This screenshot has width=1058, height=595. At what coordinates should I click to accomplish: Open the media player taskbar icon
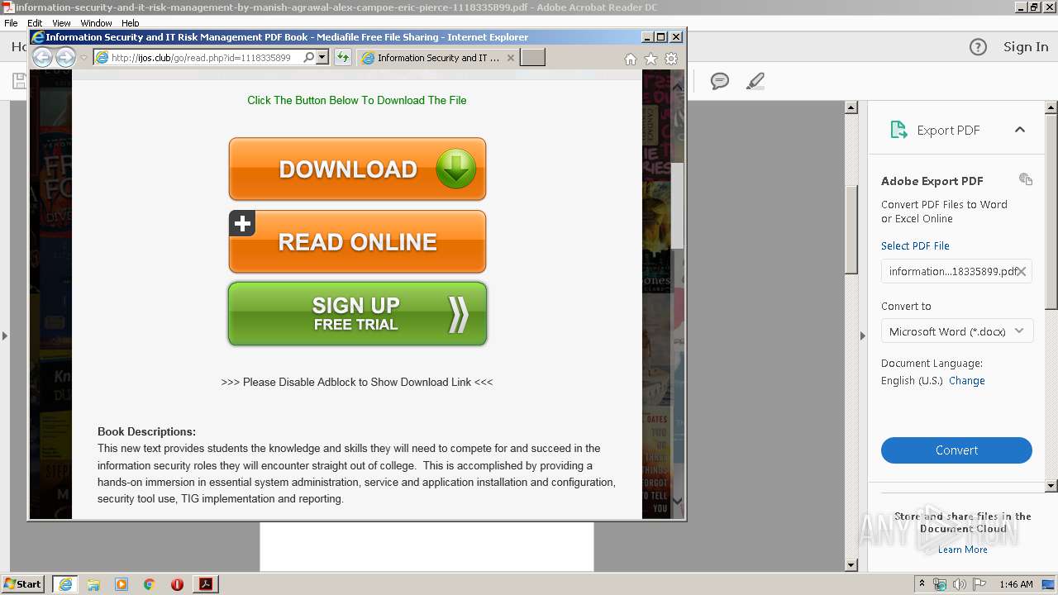point(122,584)
